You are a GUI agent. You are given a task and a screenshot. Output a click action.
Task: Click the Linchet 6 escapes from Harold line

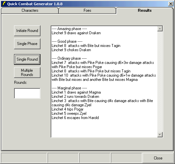click(75, 118)
